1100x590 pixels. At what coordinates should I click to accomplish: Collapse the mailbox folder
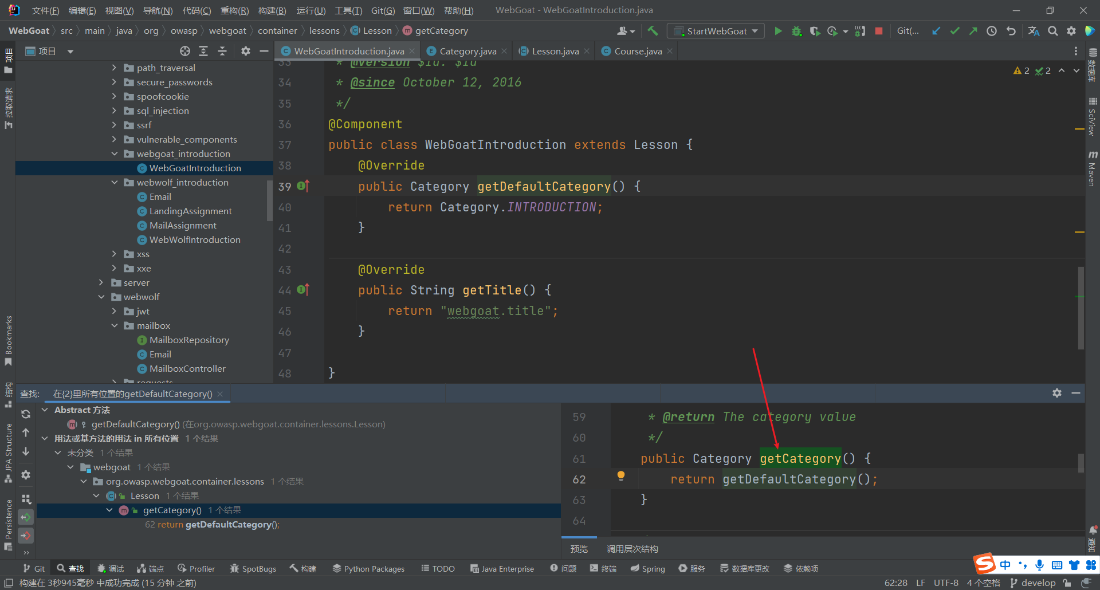coord(114,325)
